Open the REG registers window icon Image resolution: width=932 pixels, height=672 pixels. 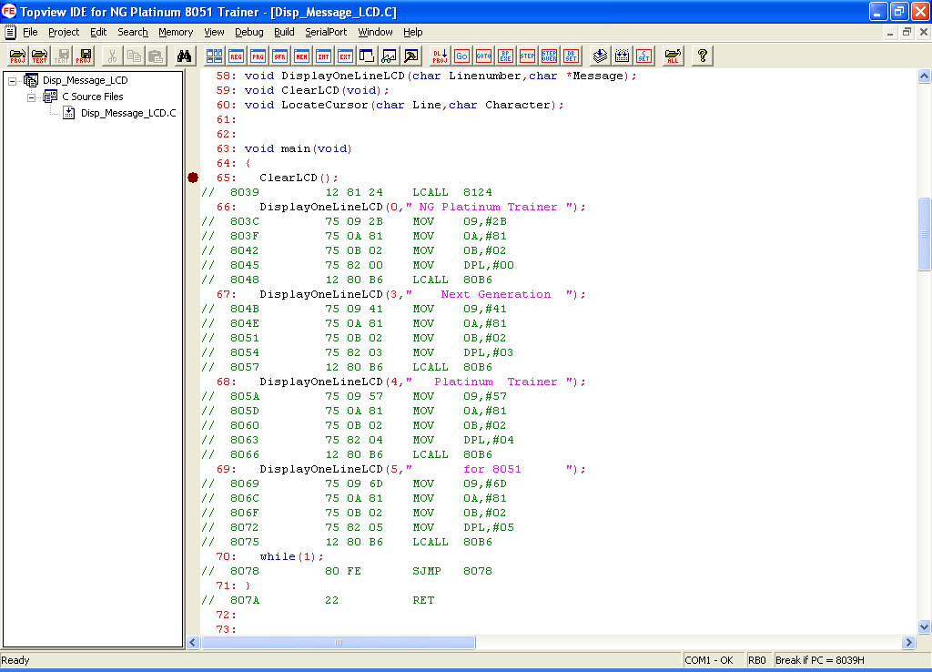[x=236, y=56]
